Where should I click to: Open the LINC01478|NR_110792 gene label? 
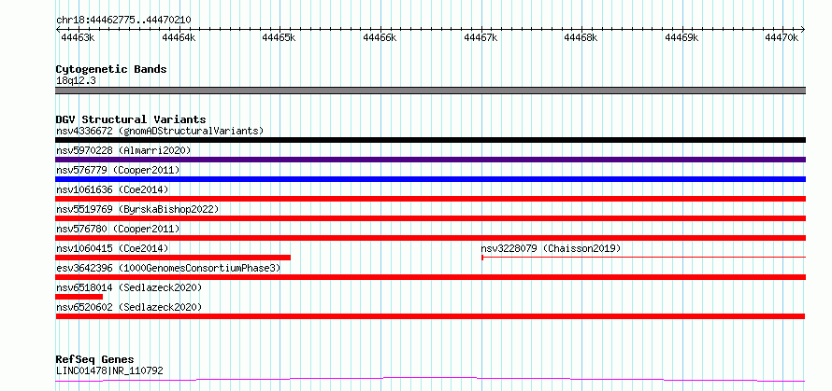(x=109, y=370)
